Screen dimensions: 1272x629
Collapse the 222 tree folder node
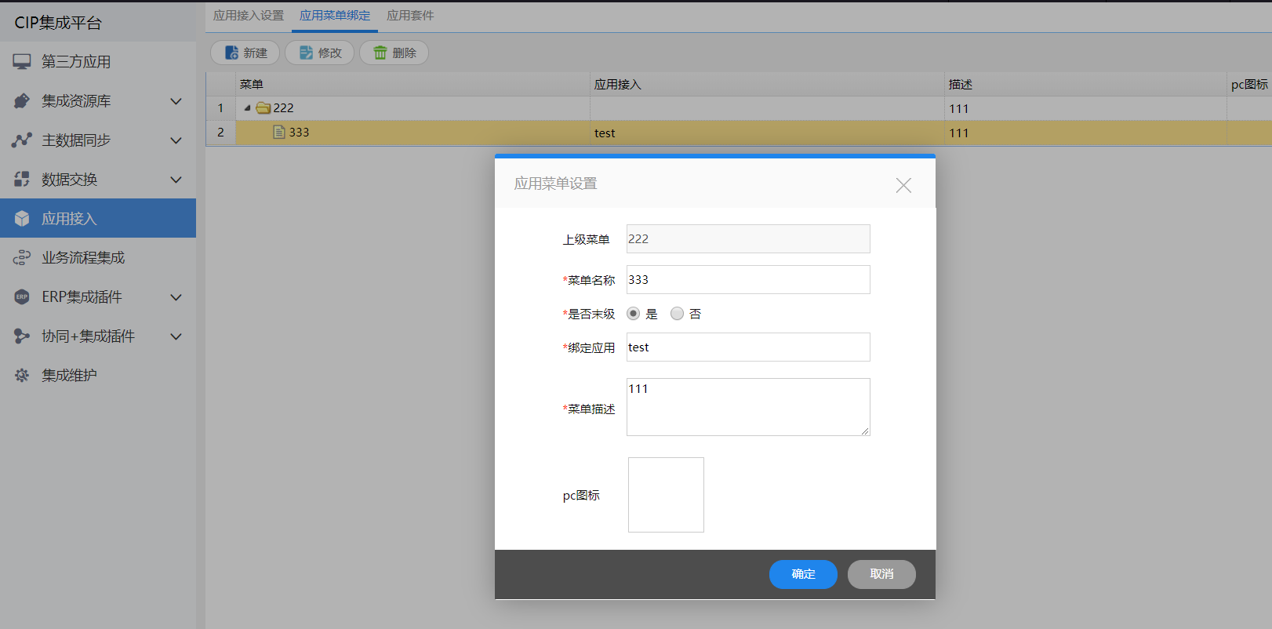tap(247, 108)
